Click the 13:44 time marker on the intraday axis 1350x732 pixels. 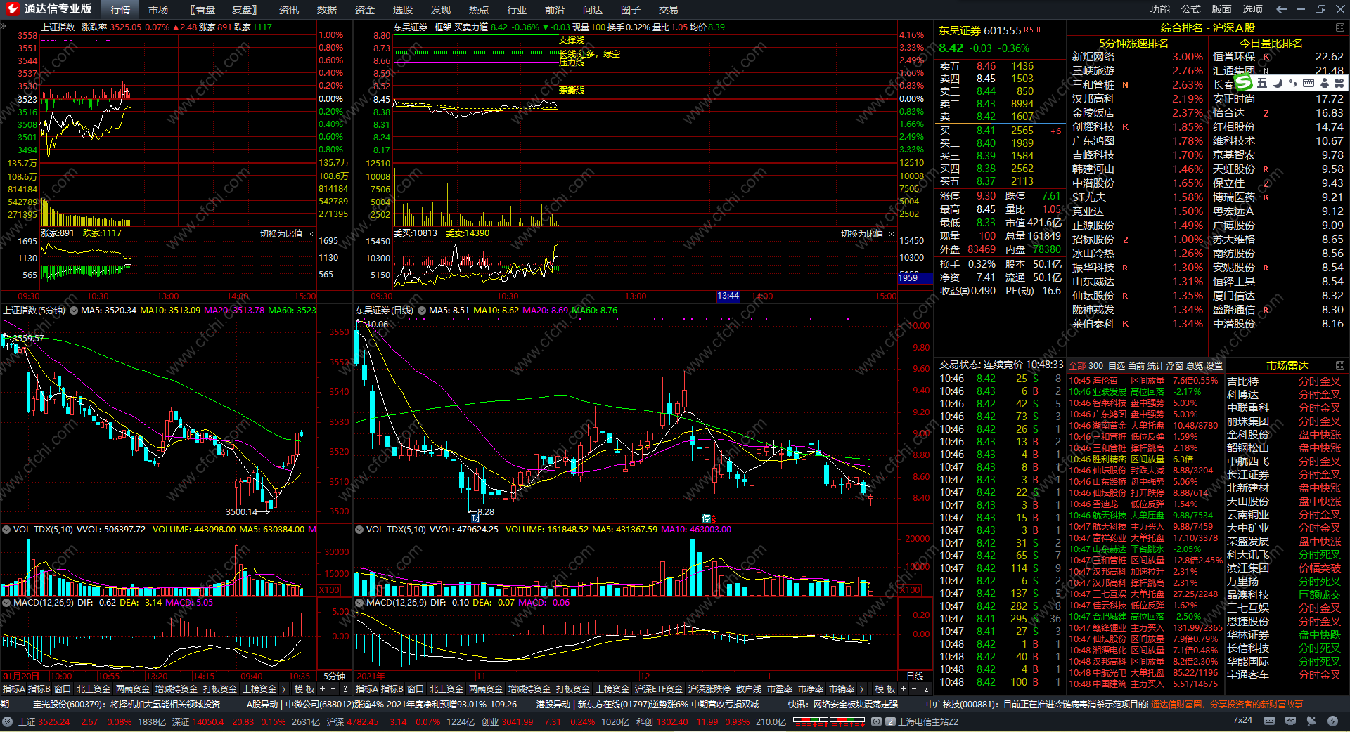[728, 296]
